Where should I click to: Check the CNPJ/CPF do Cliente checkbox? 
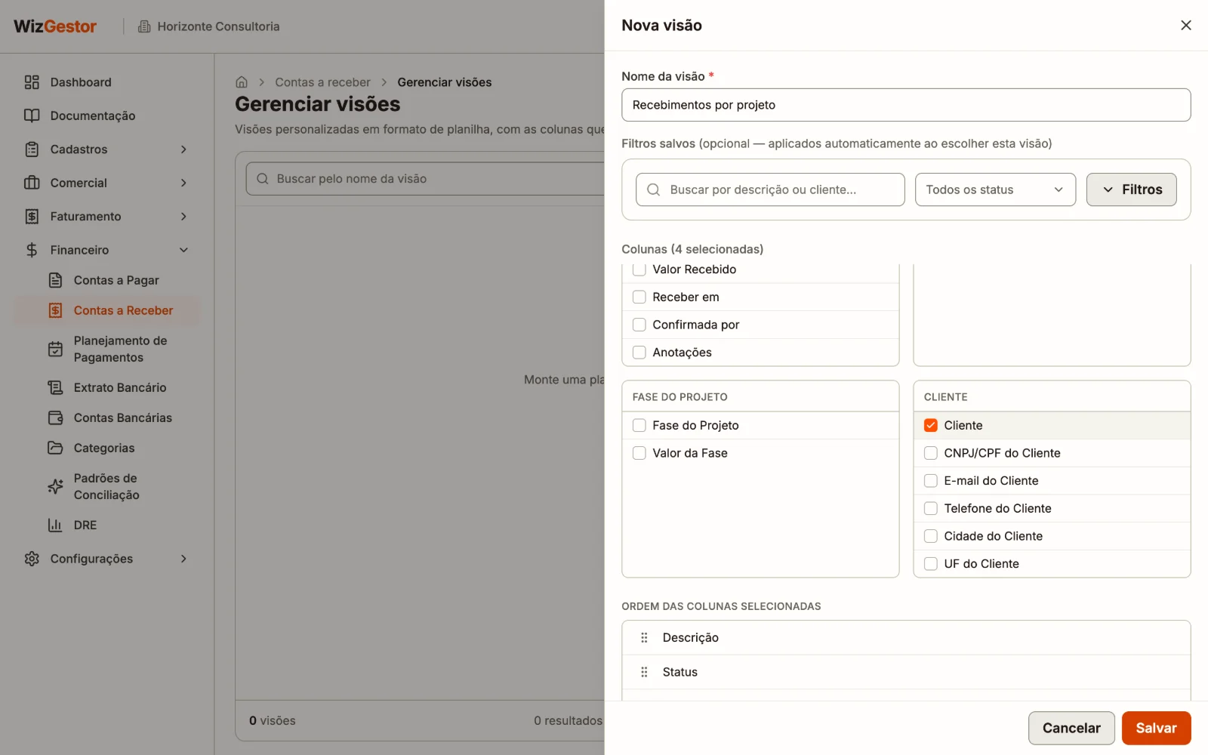[x=931, y=453]
